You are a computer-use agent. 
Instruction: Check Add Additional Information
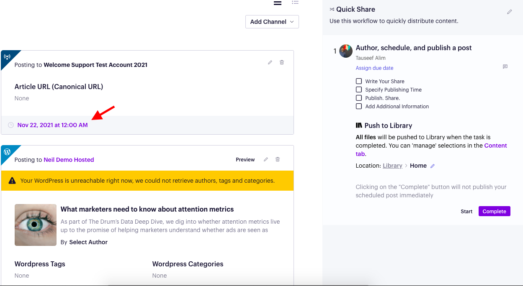point(359,106)
